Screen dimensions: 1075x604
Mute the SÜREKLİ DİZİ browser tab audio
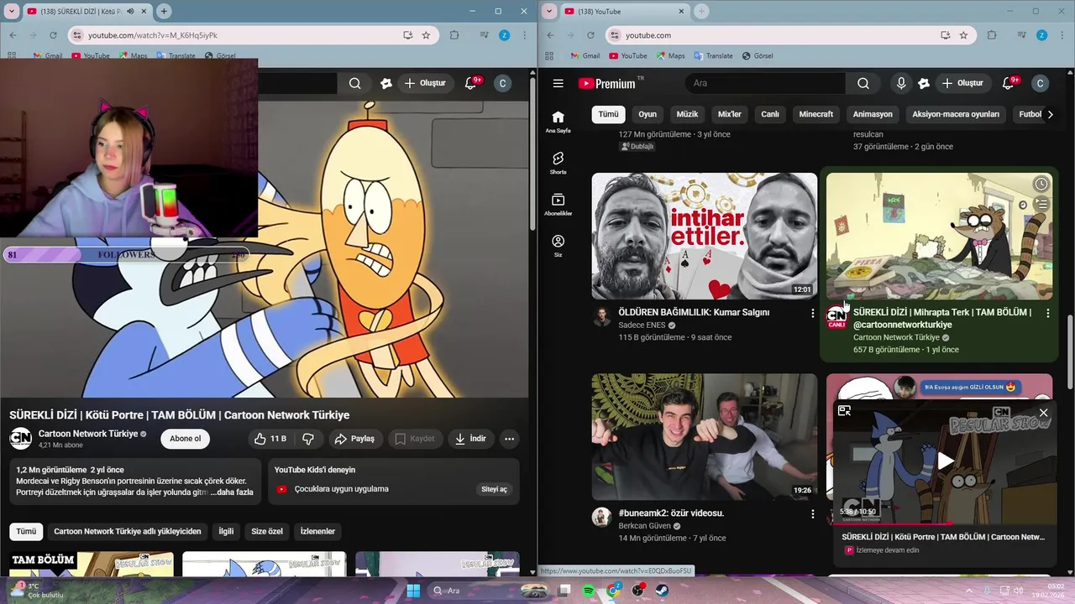pyautogui.click(x=130, y=11)
